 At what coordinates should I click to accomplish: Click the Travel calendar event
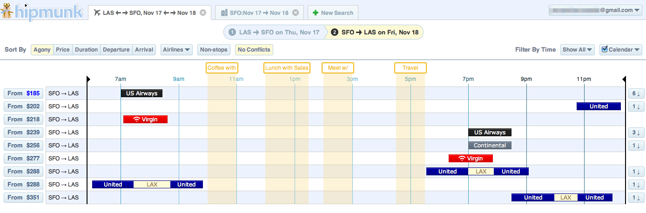point(410,68)
